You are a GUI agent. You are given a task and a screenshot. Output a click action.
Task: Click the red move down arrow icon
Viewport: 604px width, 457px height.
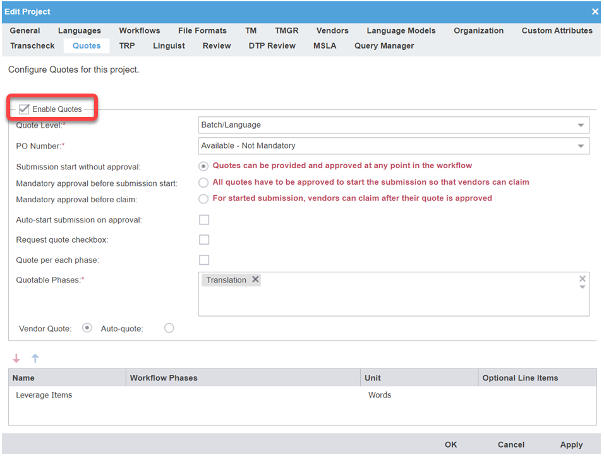[16, 358]
